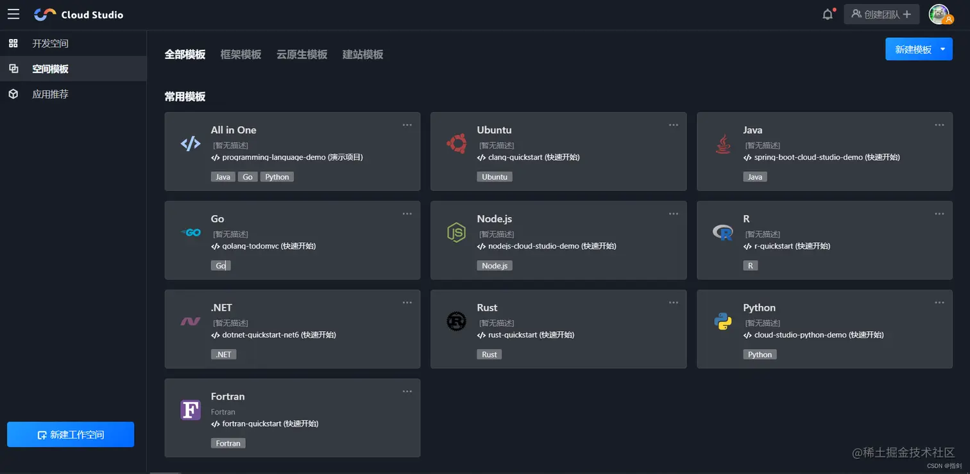Click the All in One code icon

(191, 143)
